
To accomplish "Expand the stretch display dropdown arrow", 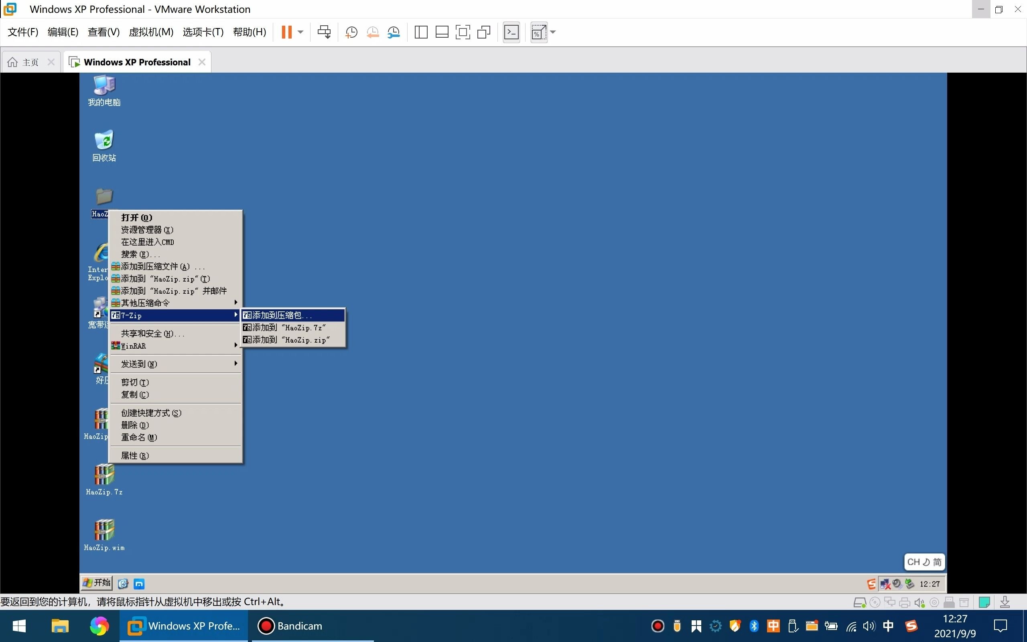I will click(552, 32).
